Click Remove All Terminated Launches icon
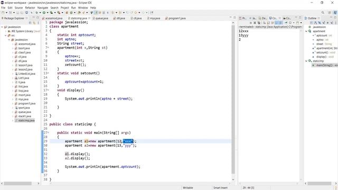The height and width of the screenshot is (190, 338). pos(259,23)
